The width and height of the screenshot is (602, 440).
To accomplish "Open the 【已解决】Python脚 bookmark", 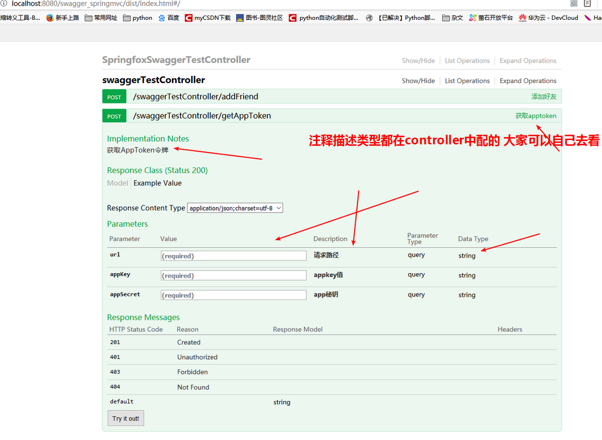I will pyautogui.click(x=400, y=18).
